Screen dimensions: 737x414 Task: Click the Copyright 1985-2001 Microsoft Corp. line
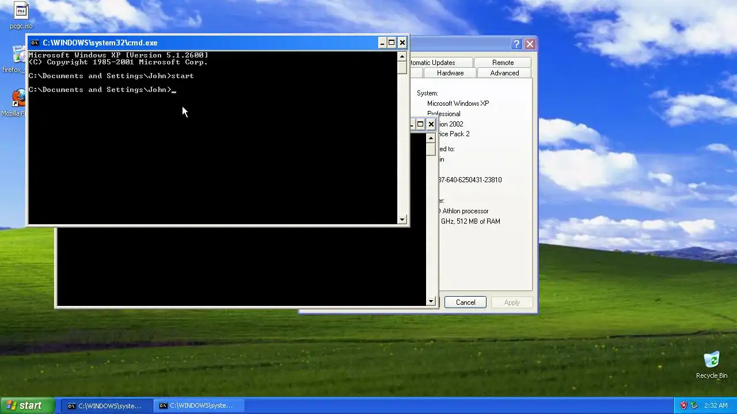[118, 62]
